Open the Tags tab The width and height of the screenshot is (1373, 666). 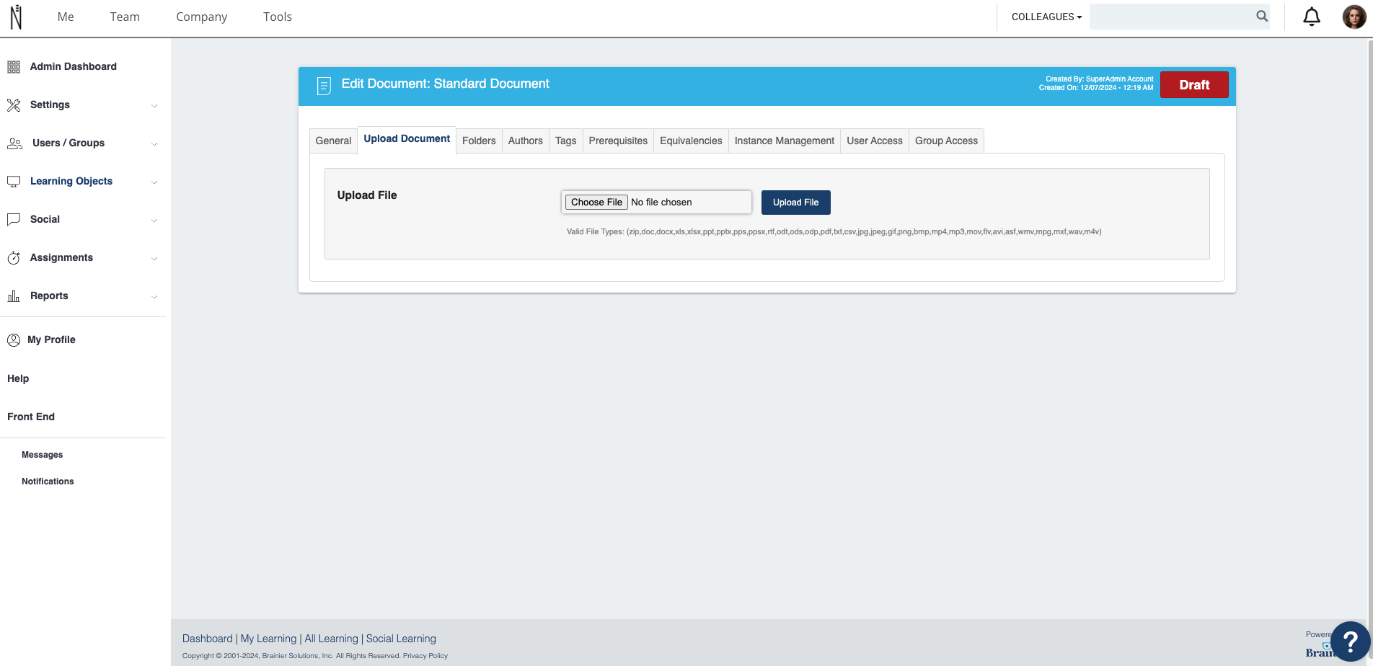tap(565, 141)
